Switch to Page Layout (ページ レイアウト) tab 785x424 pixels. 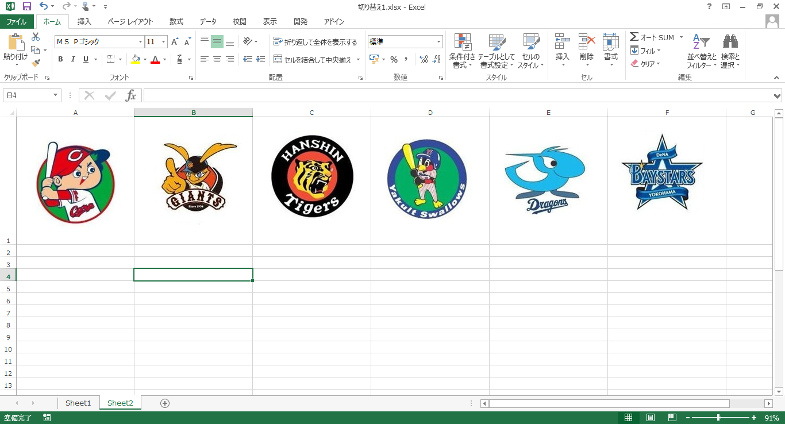click(130, 22)
